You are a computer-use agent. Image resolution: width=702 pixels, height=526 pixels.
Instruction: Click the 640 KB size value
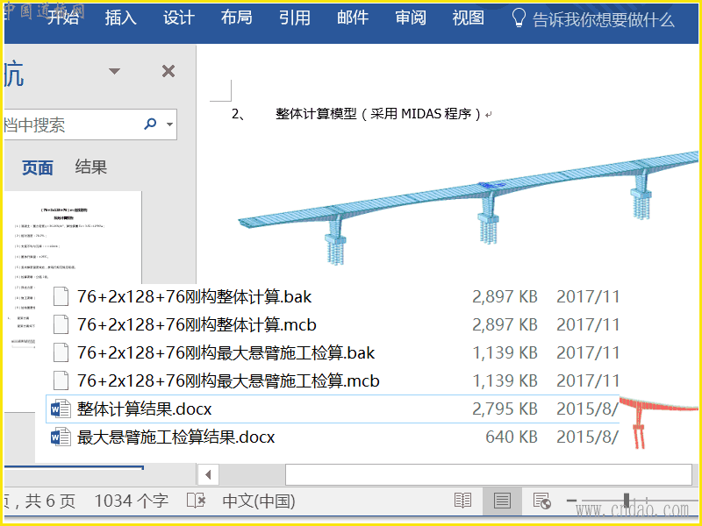[x=512, y=437]
